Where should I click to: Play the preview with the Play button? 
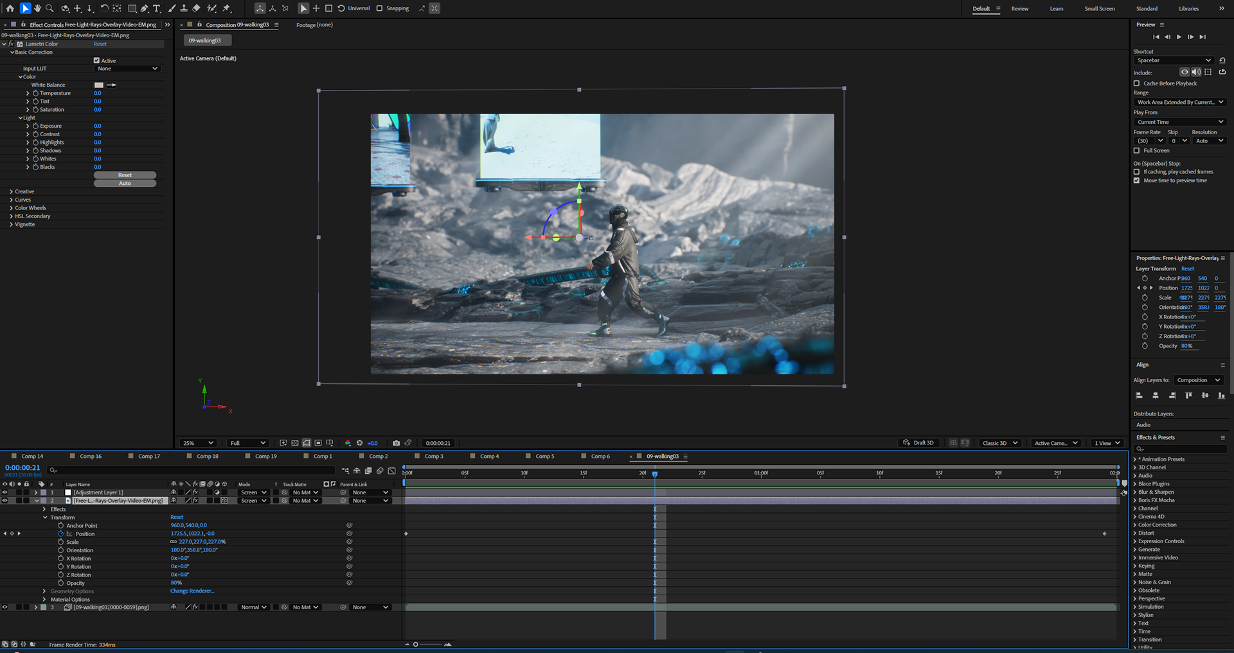click(x=1179, y=37)
